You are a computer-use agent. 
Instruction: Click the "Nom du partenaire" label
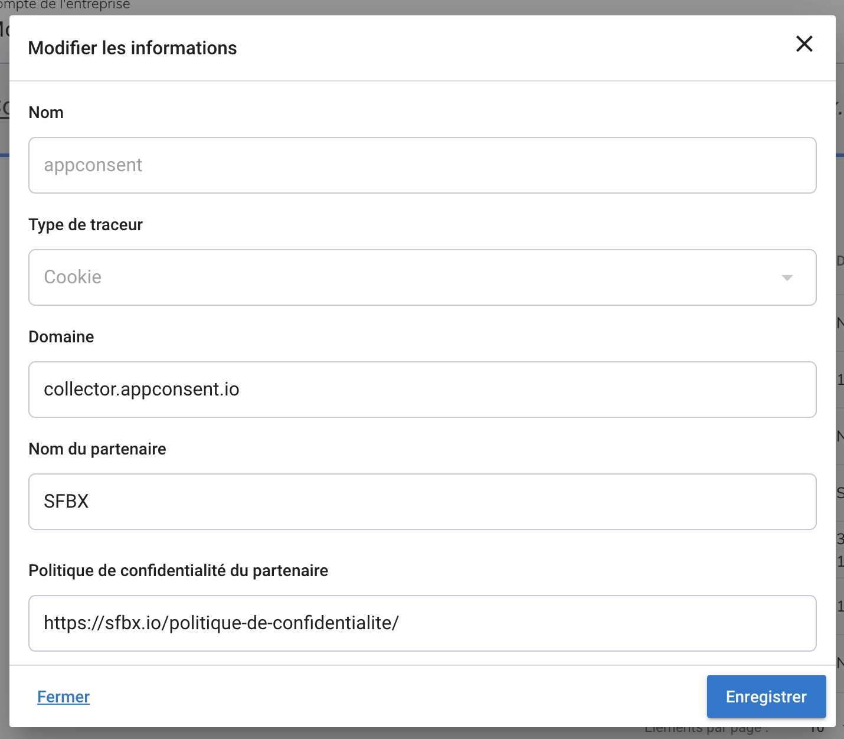(x=97, y=449)
